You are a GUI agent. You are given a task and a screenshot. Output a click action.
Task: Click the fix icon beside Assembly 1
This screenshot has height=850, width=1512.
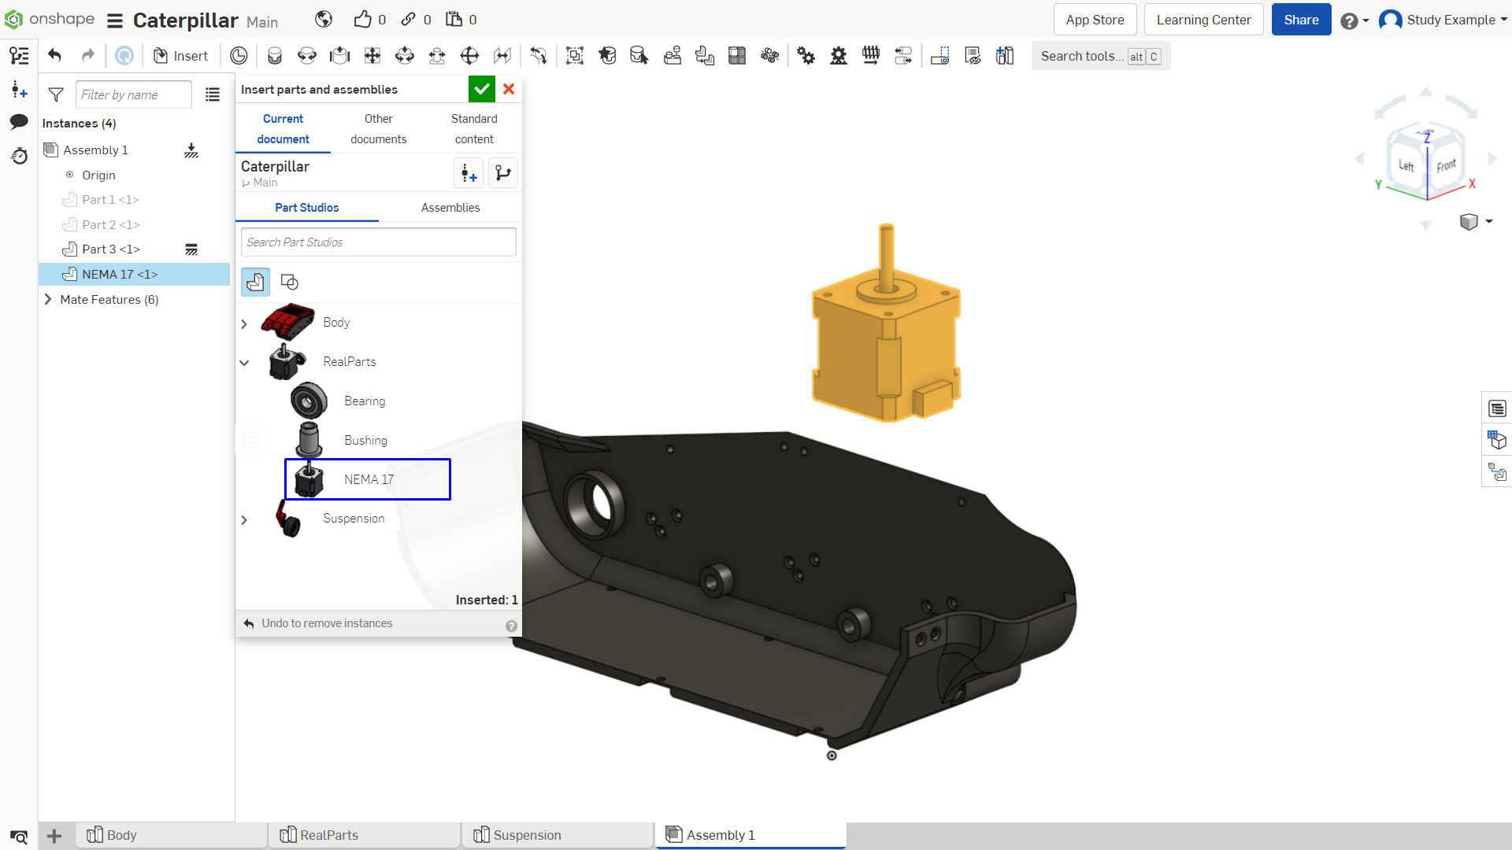[191, 150]
